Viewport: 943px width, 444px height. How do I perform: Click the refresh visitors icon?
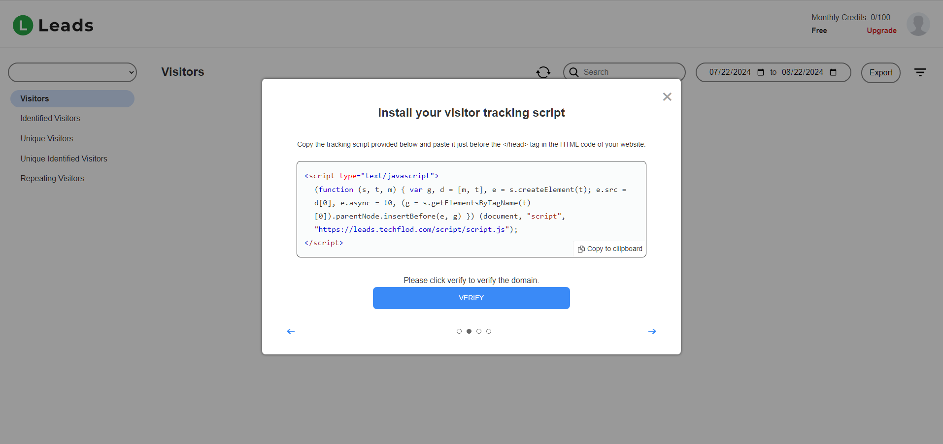[543, 72]
